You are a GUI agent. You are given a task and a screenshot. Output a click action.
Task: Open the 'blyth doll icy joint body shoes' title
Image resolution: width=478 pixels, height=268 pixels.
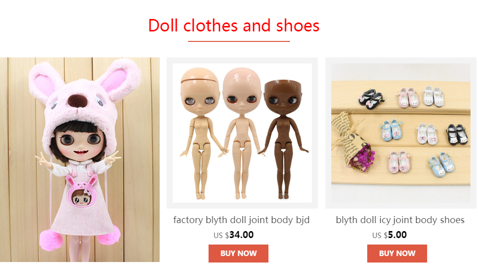pos(400,220)
